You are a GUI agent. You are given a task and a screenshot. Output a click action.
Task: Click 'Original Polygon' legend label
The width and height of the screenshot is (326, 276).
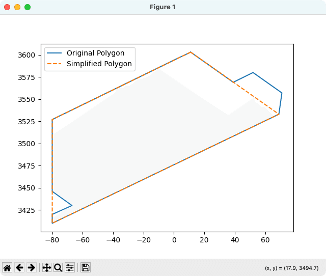click(x=95, y=53)
